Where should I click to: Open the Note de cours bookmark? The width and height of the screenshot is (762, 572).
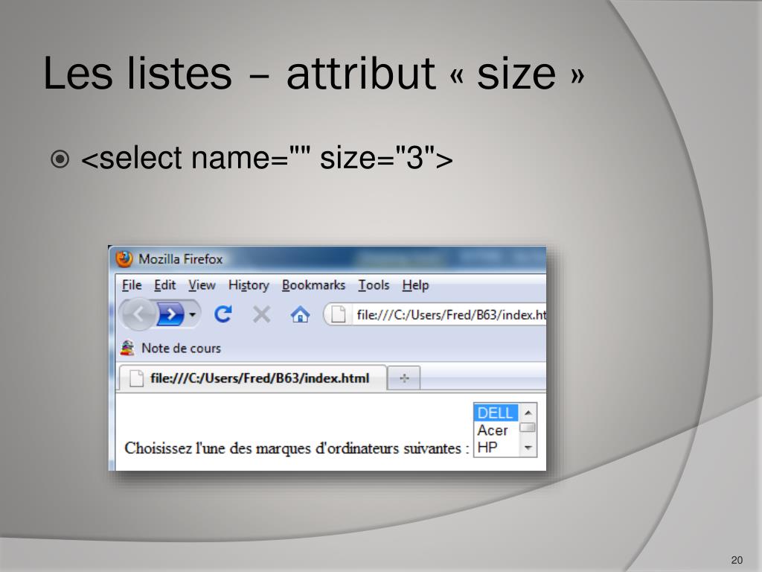click(x=170, y=349)
